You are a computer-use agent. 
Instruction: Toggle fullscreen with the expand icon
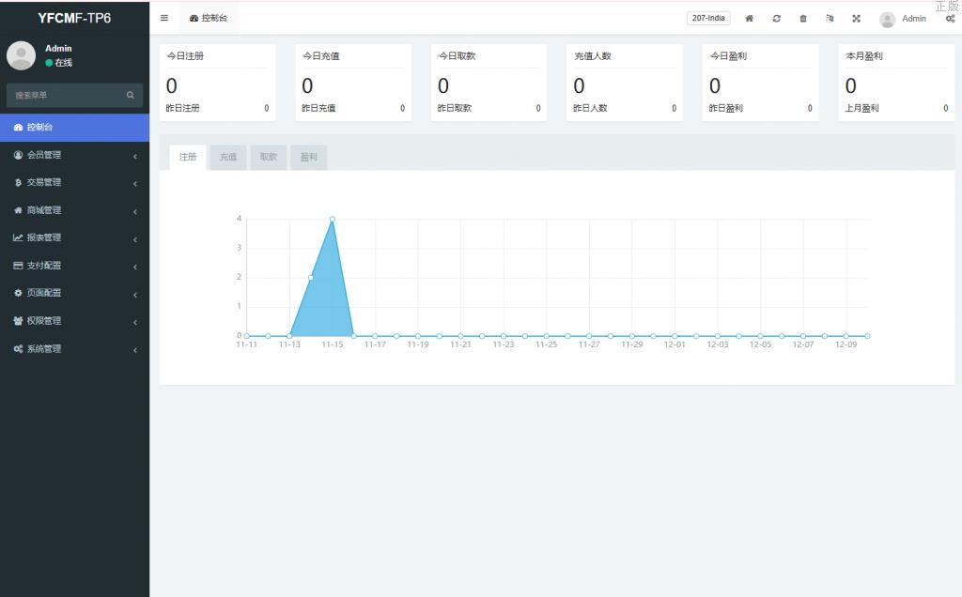click(x=856, y=19)
